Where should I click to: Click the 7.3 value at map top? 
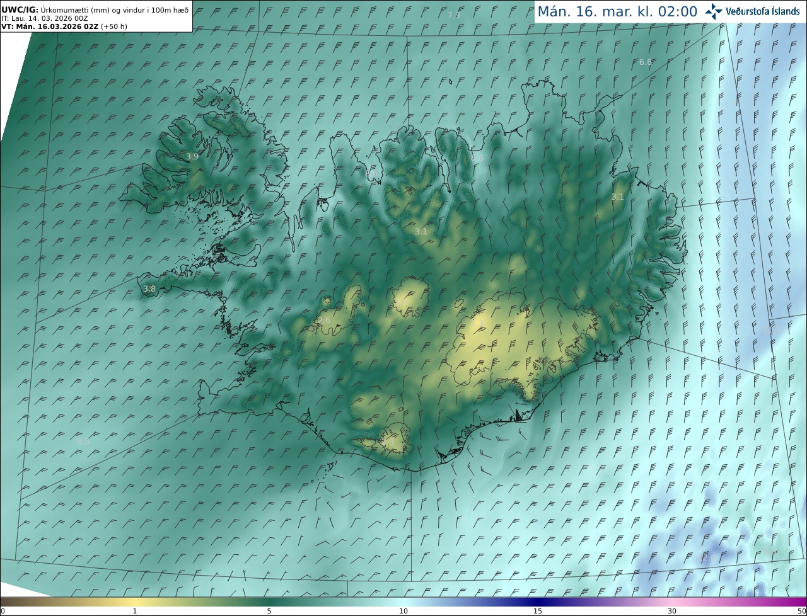454,15
